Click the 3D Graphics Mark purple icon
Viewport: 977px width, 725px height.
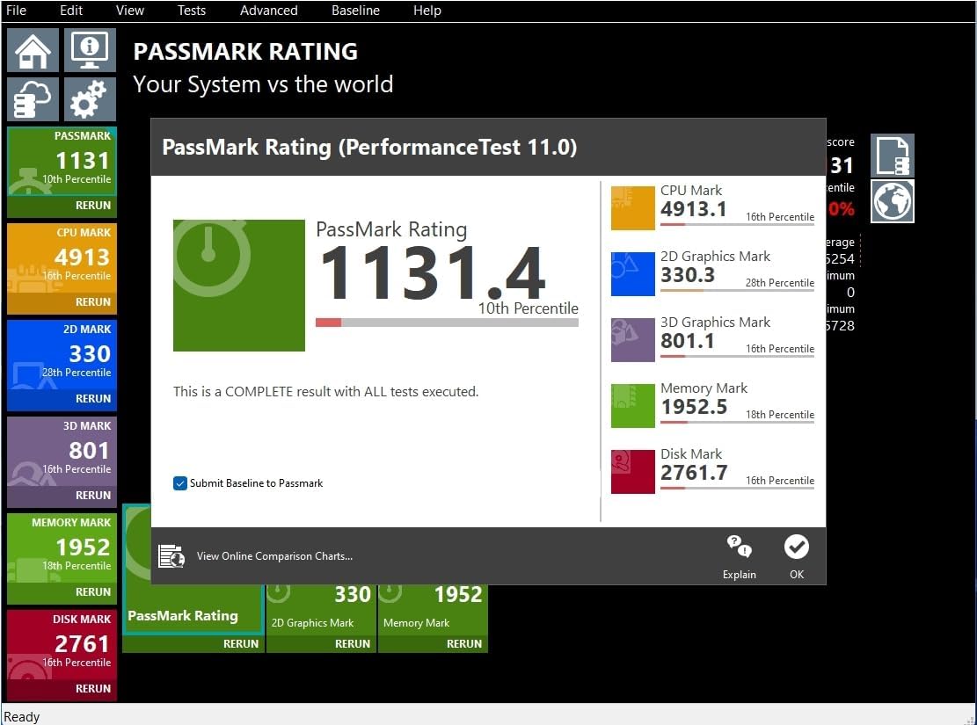pyautogui.click(x=632, y=340)
